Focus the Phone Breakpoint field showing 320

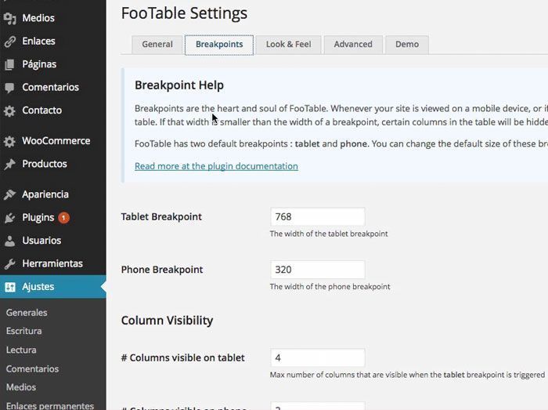317,270
